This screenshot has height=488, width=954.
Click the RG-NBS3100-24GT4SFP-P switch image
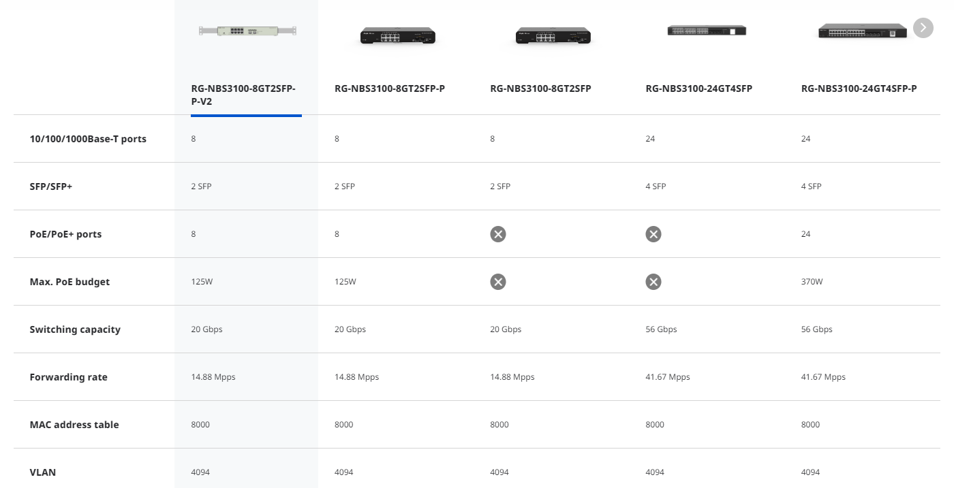point(862,31)
